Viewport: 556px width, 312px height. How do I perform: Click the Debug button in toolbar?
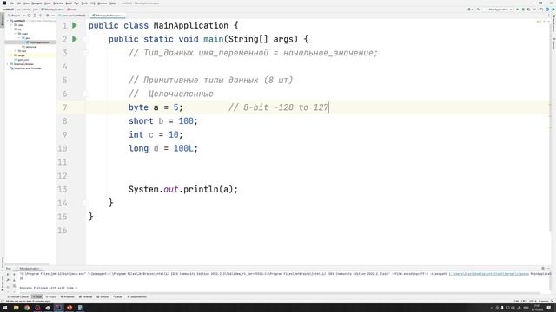[x=523, y=10]
